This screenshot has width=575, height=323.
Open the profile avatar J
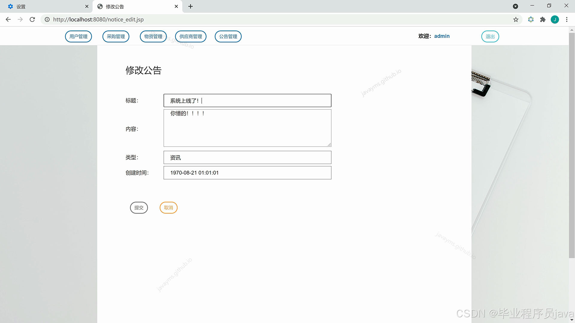[x=555, y=19]
